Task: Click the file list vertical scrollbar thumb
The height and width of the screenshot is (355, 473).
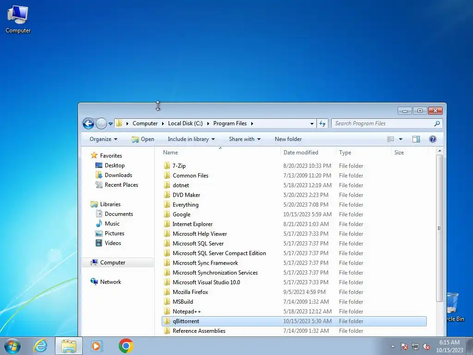Action: point(440,228)
